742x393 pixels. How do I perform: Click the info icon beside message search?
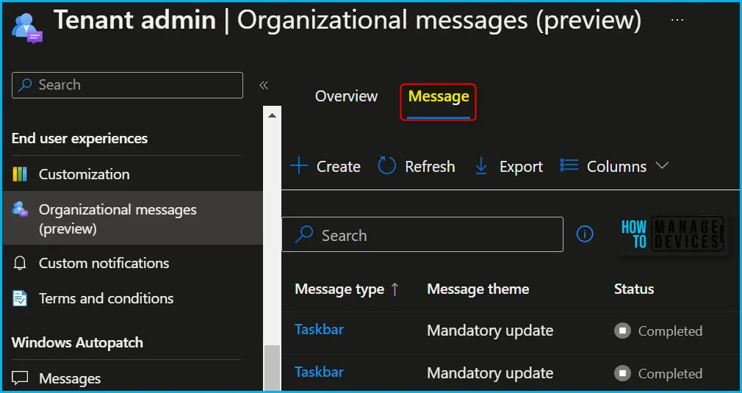tap(585, 234)
